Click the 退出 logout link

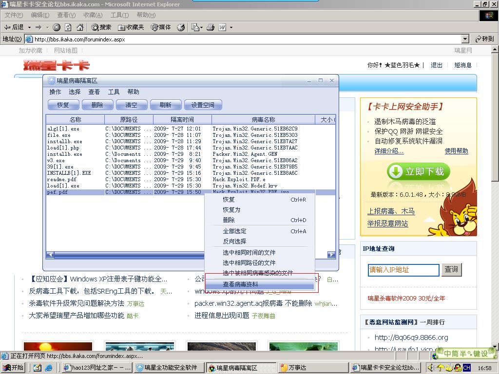(437, 65)
